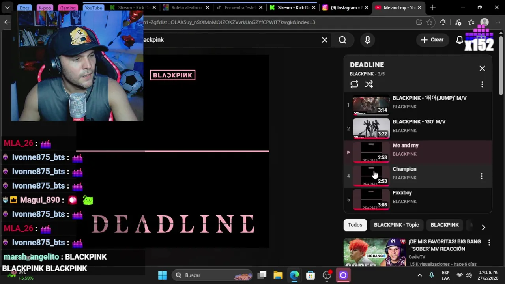Image resolution: width=505 pixels, height=284 pixels.
Task: Open the Crear menu on YouTube
Action: click(432, 40)
